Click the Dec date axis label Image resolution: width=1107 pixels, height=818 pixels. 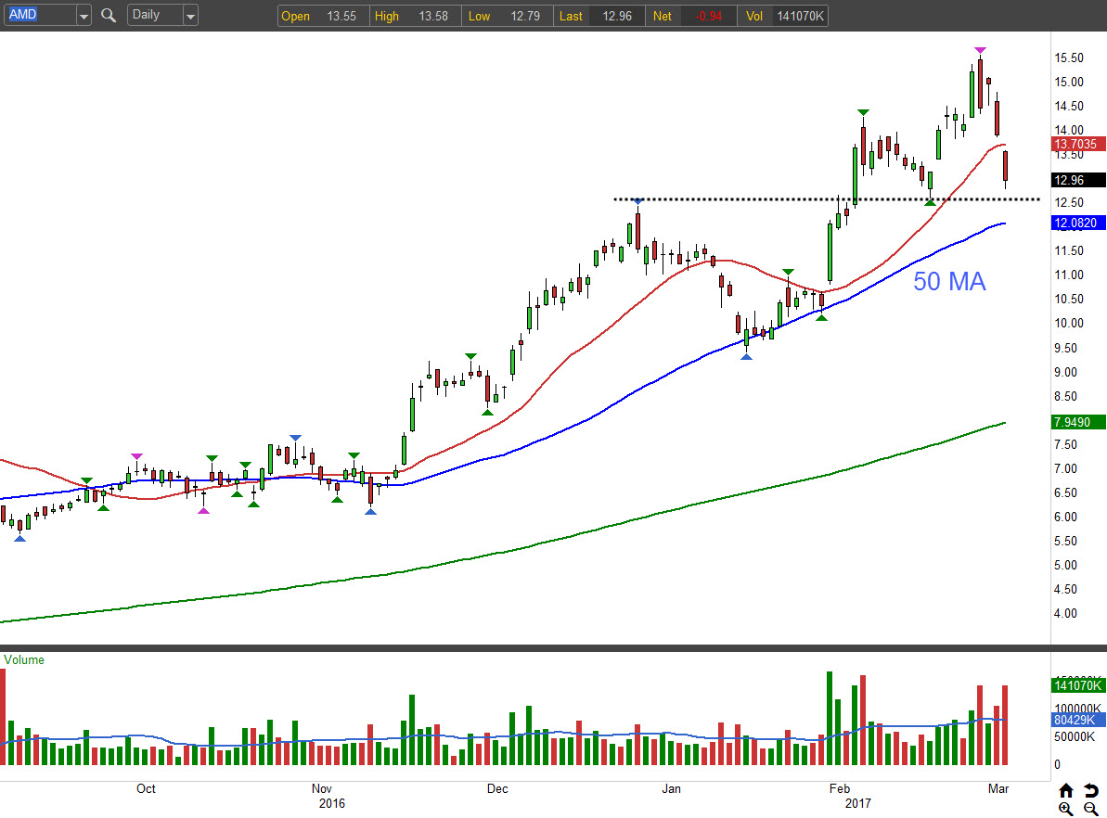[x=497, y=788]
